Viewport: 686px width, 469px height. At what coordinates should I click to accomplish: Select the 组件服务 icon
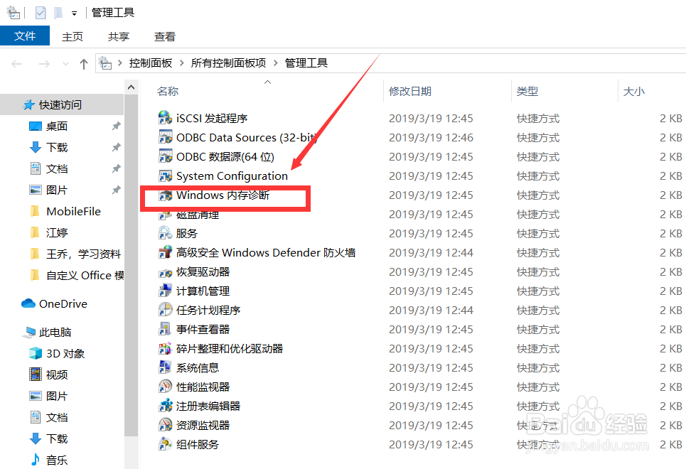click(165, 444)
